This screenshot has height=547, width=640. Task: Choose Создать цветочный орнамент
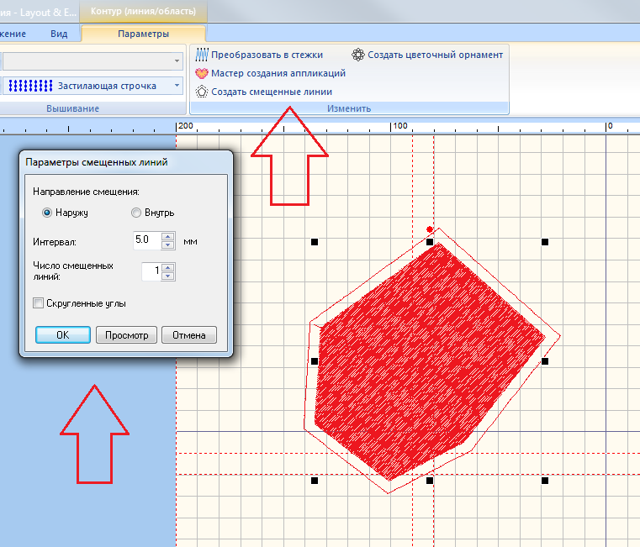pos(435,55)
